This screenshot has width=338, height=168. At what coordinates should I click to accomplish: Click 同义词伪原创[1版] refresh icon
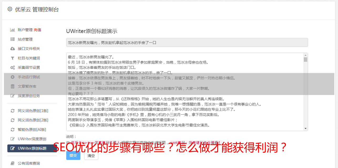[x=12, y=111]
